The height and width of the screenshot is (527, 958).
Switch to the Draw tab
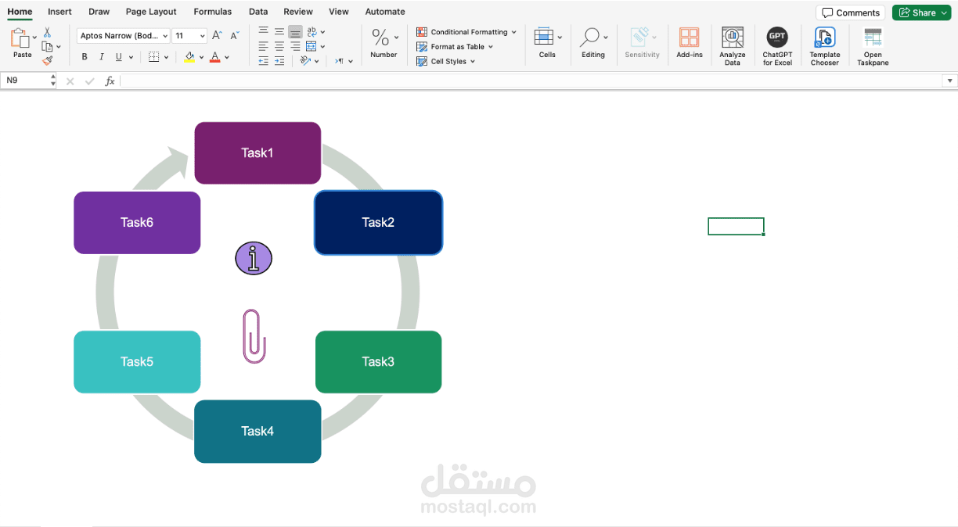99,12
